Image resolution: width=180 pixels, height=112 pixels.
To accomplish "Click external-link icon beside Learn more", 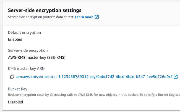I will click(x=97, y=17).
